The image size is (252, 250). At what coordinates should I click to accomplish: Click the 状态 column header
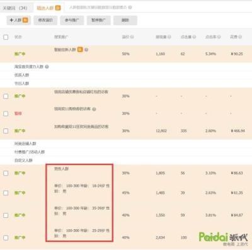(18, 37)
